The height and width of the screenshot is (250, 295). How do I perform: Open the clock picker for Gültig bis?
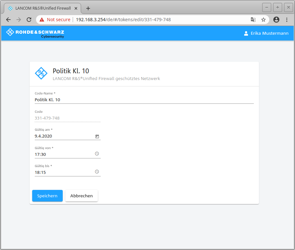(97, 172)
